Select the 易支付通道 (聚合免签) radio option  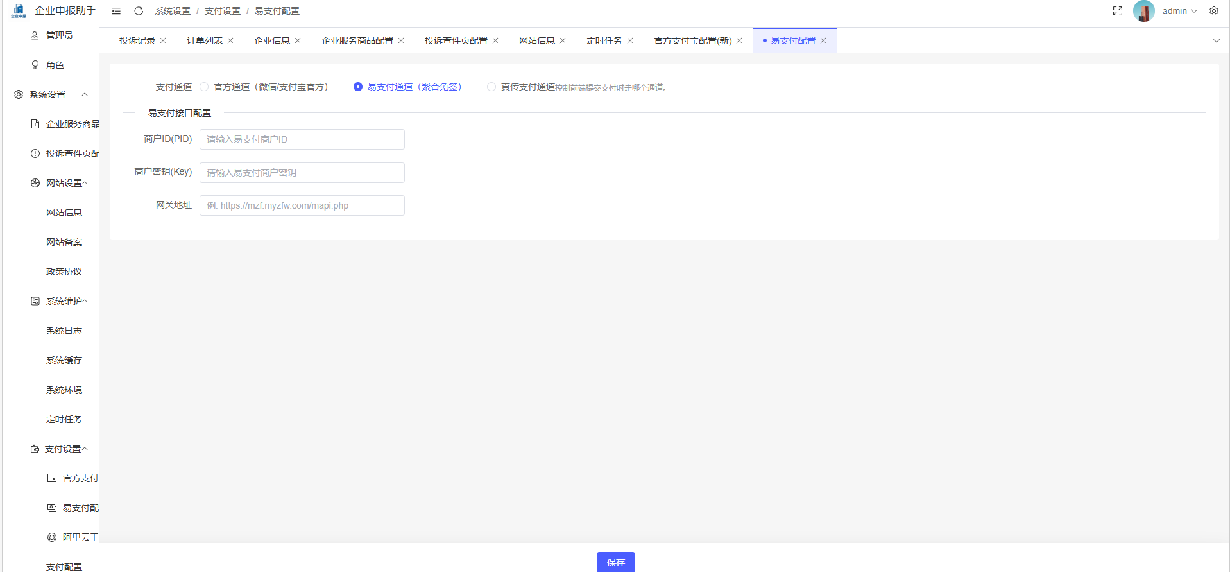click(x=358, y=87)
